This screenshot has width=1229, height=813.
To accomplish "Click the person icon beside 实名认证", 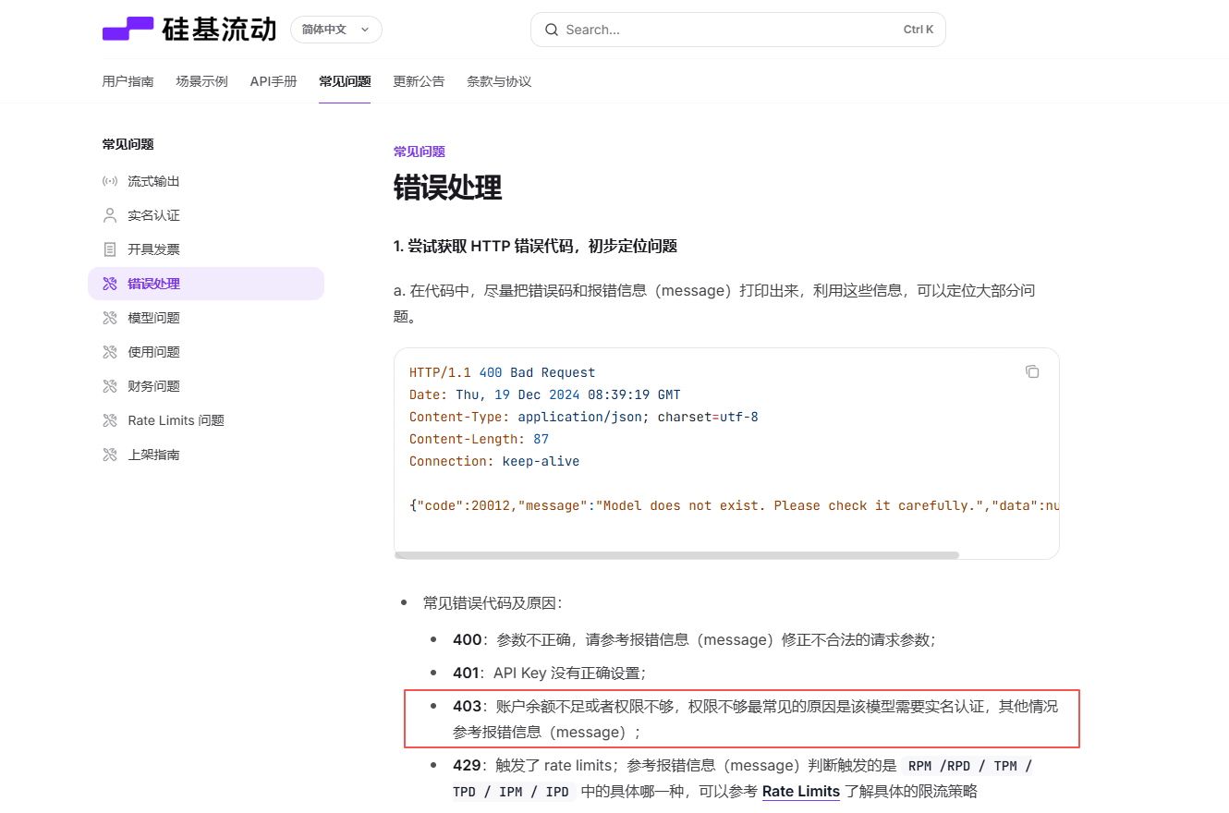I will point(110,215).
